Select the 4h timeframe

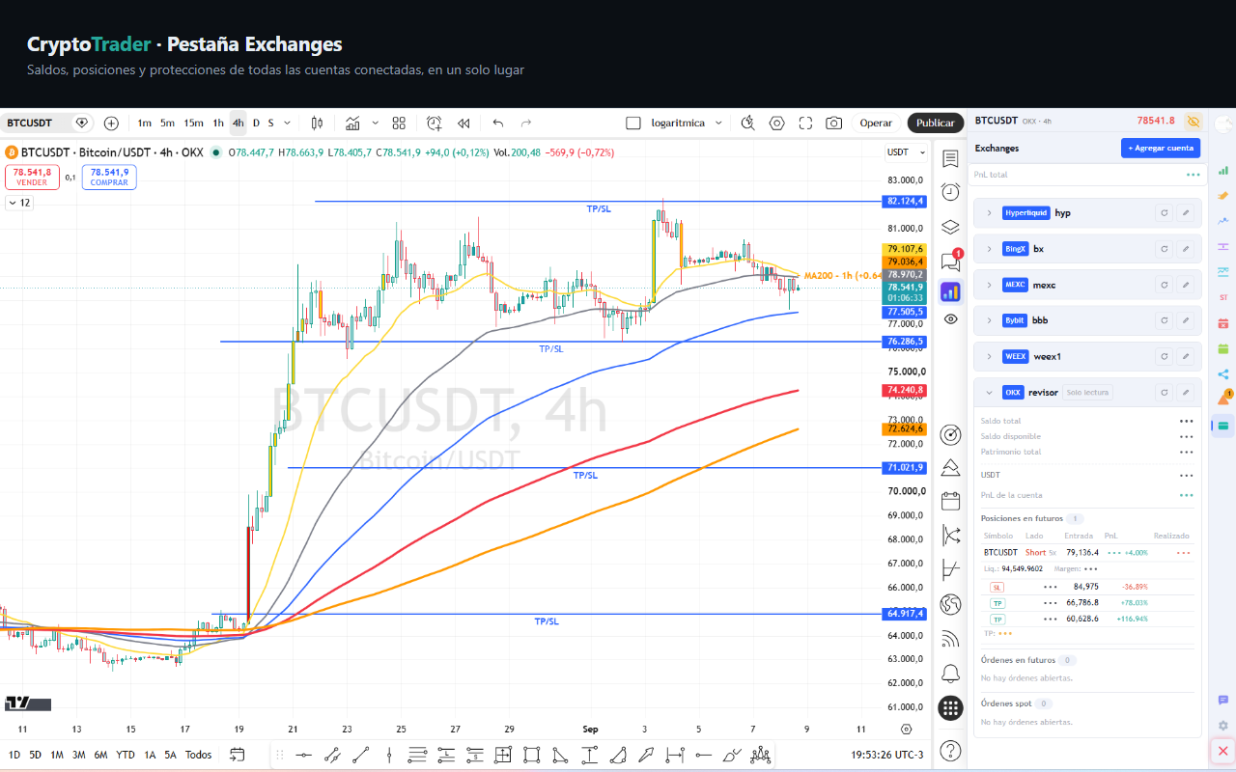point(238,123)
